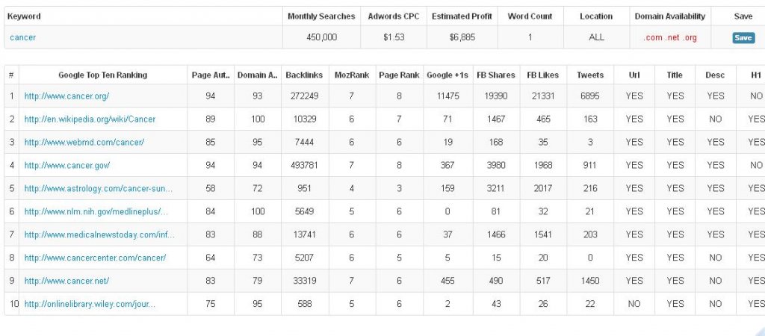Open the cancercenter.com link
The width and height of the screenshot is (765, 336).
coord(95,258)
